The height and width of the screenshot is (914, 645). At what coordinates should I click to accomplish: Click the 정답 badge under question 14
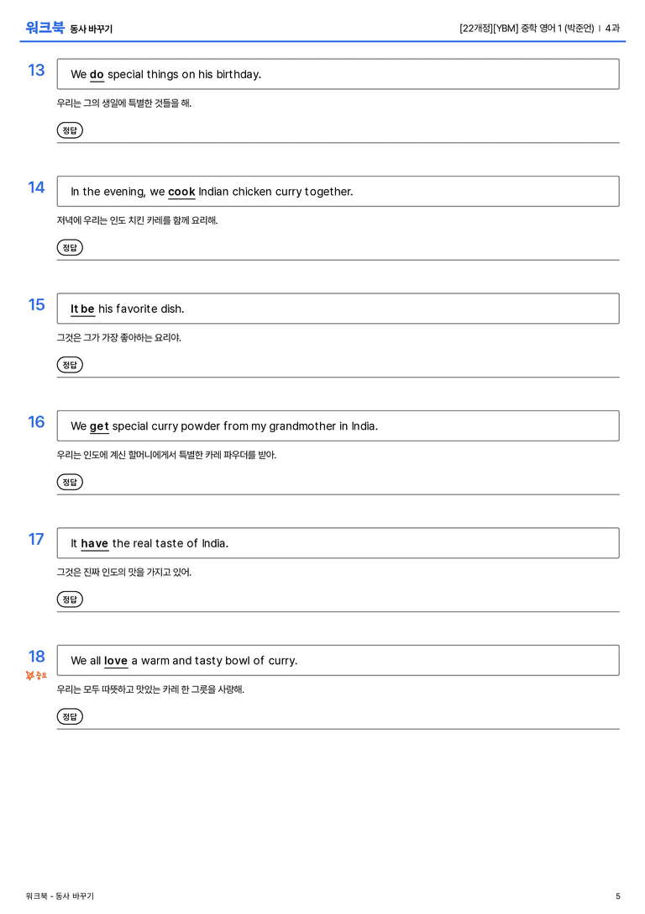click(70, 247)
